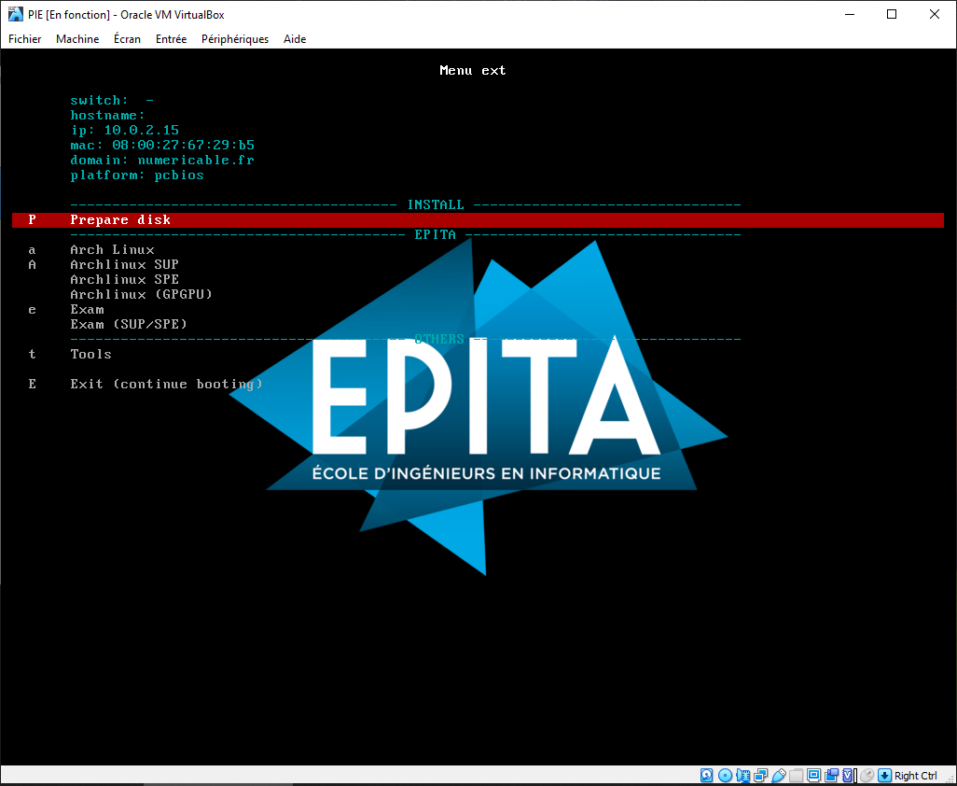The height and width of the screenshot is (786, 957).
Task: Click the CPU virtualization status icon
Action: [x=847, y=776]
